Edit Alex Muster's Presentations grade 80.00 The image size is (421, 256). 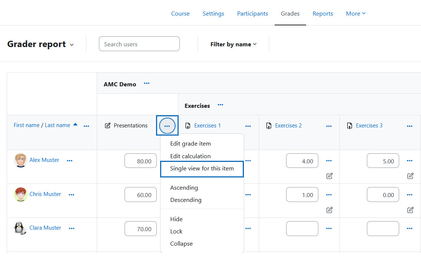pos(141,161)
